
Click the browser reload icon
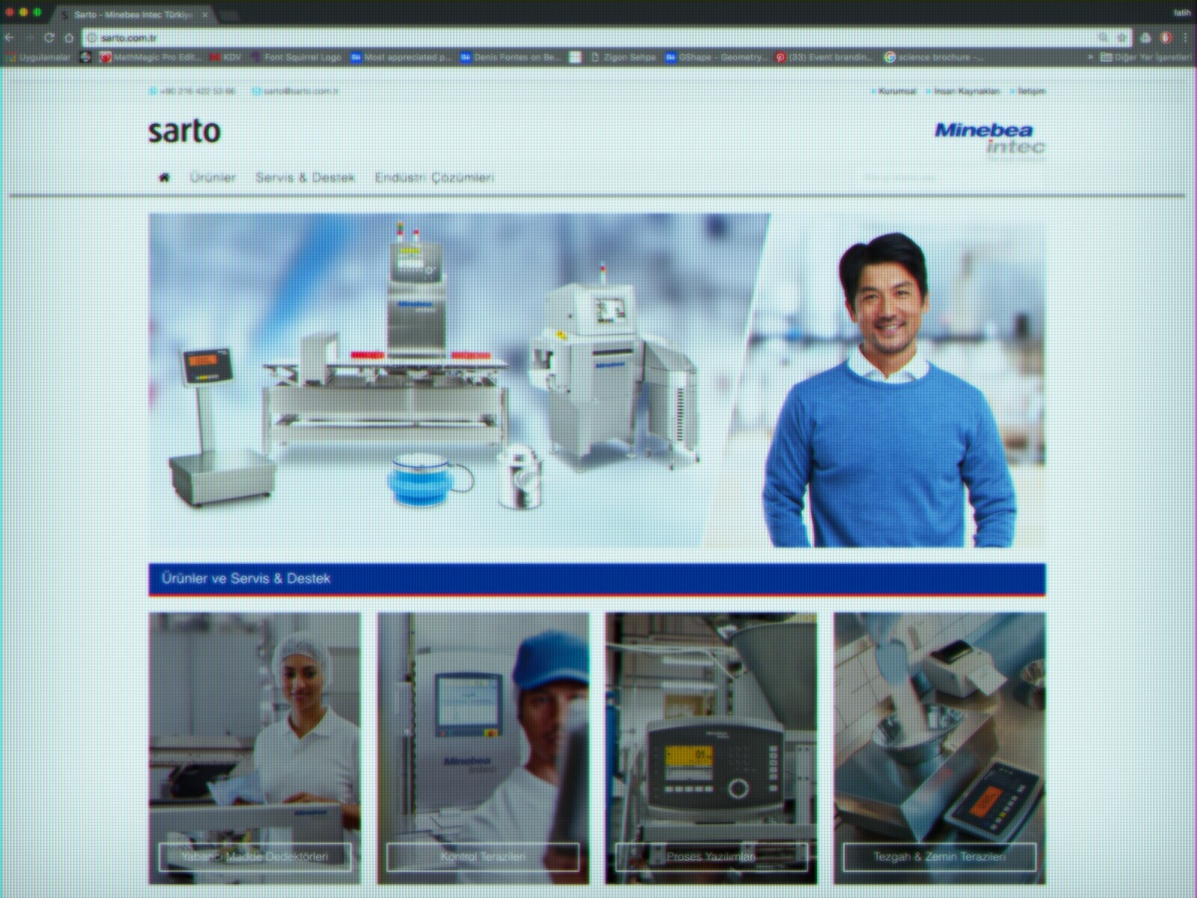[49, 38]
